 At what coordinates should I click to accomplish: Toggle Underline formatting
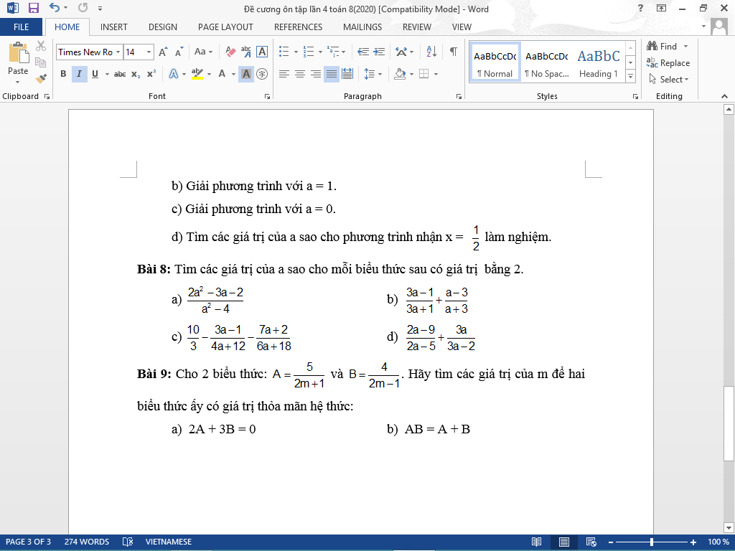[x=95, y=74]
